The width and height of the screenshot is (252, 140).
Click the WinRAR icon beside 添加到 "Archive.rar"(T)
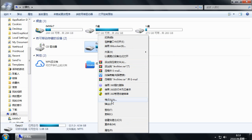pyautogui.click(x=101, y=66)
